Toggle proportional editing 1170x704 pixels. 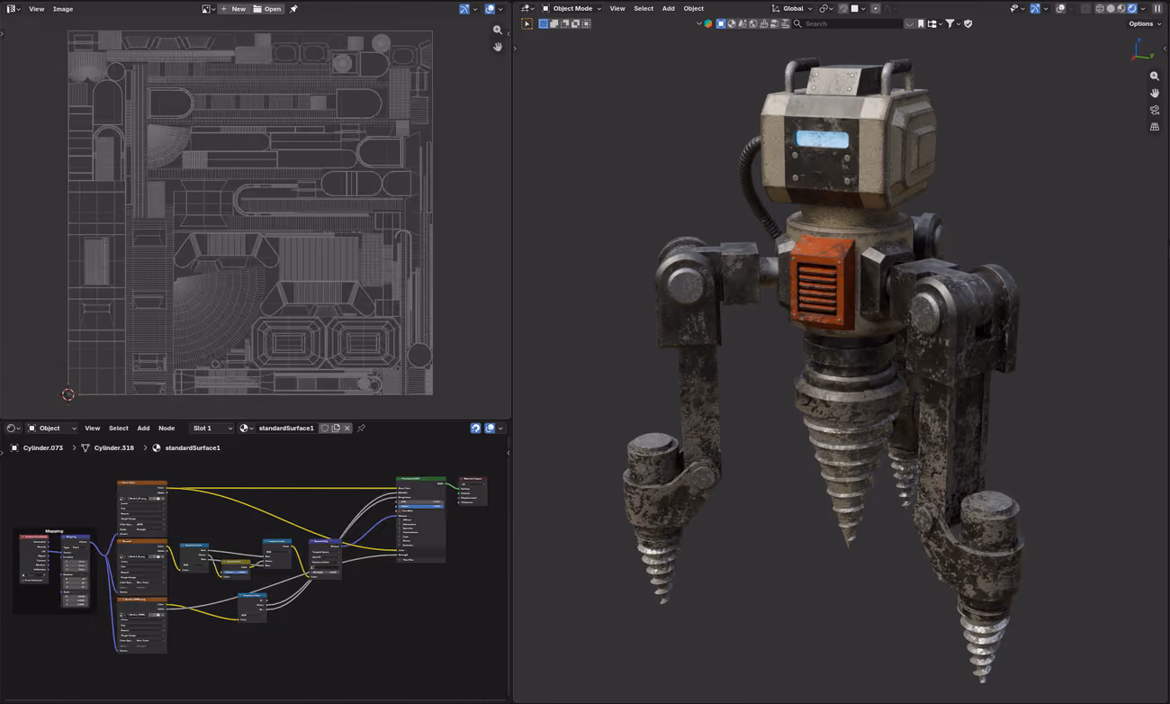tap(876, 9)
